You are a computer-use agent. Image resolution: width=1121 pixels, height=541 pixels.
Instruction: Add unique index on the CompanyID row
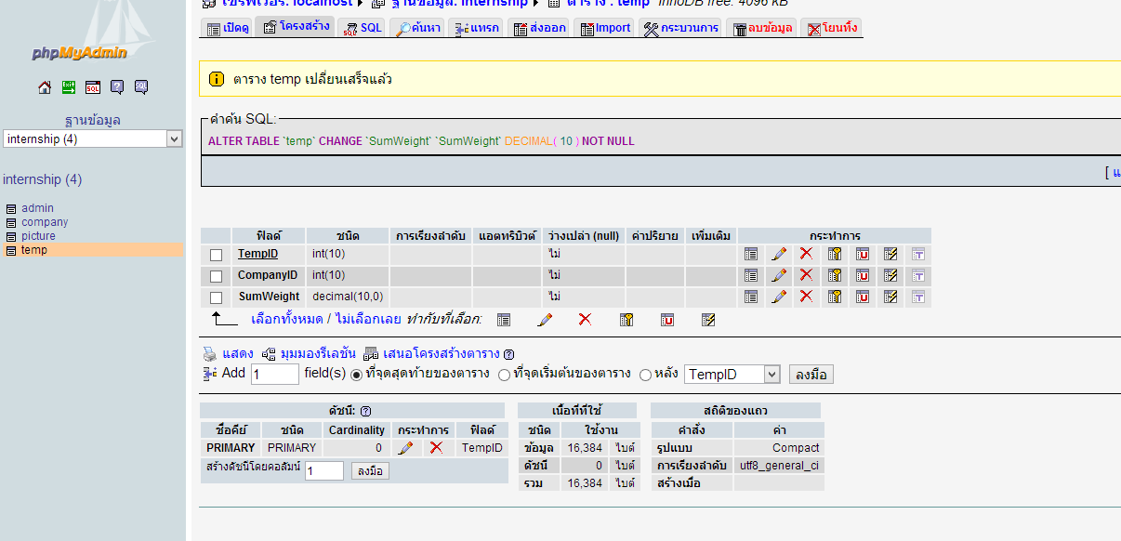click(x=863, y=275)
